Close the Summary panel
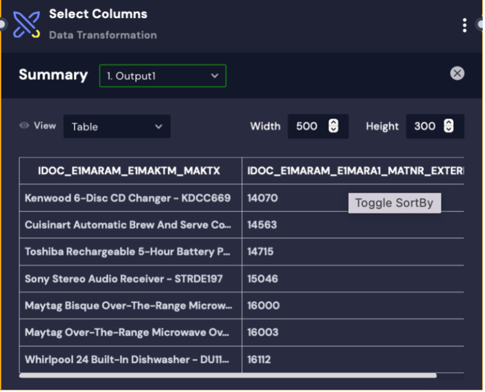Viewport: 485px width, 392px height. pos(457,73)
